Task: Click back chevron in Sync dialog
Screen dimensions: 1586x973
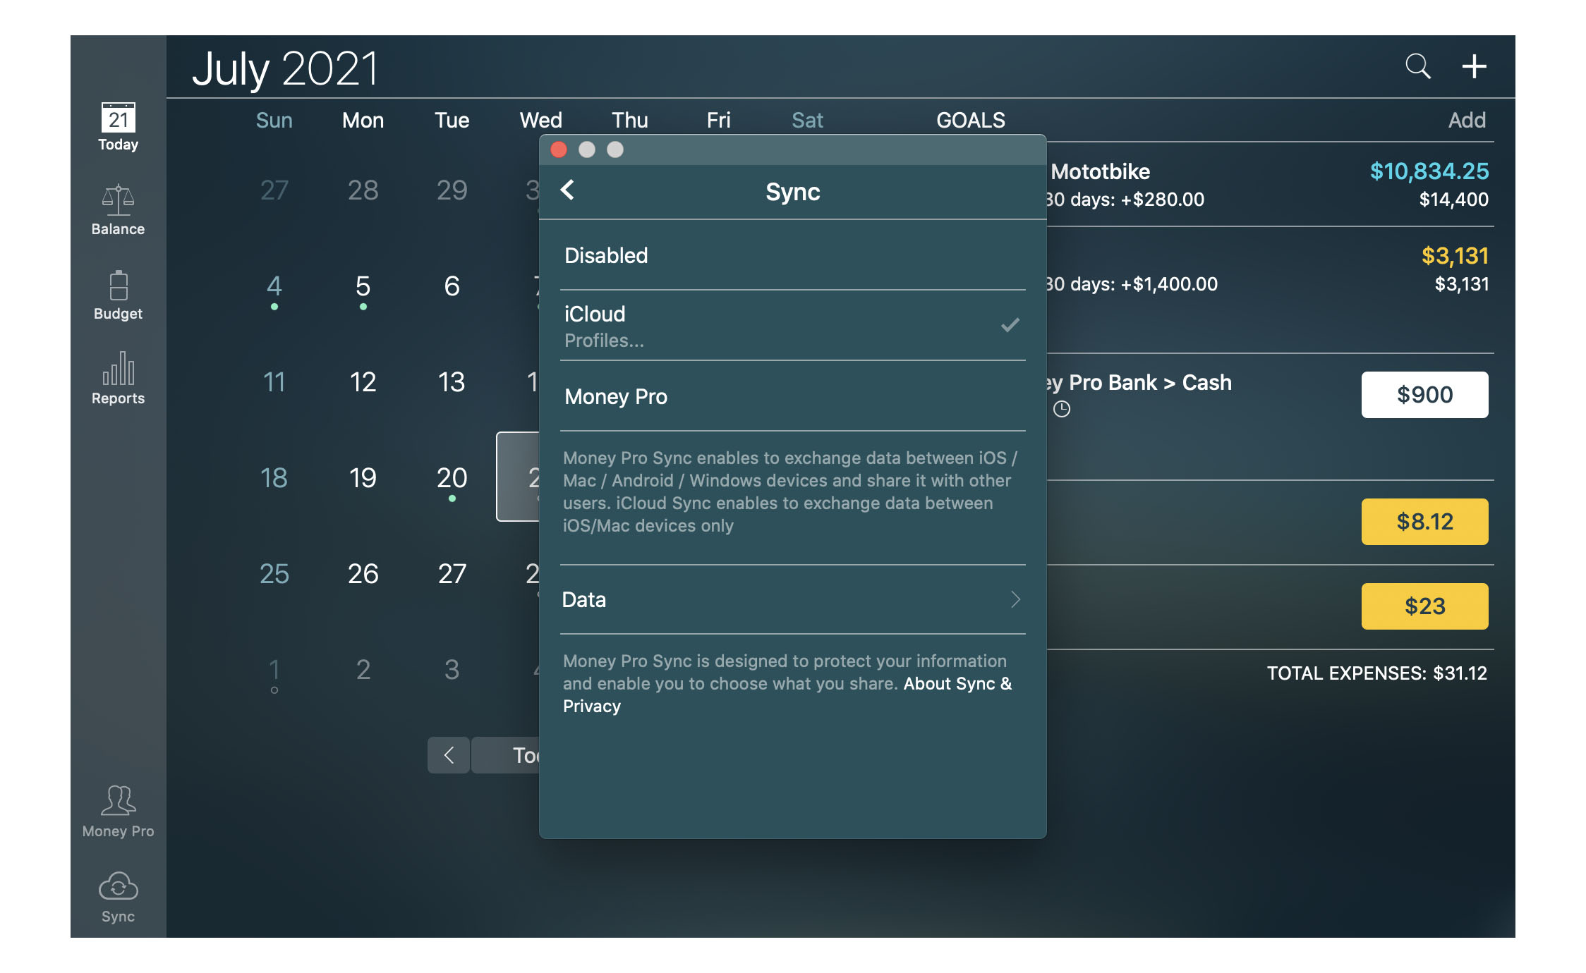Action: [567, 190]
